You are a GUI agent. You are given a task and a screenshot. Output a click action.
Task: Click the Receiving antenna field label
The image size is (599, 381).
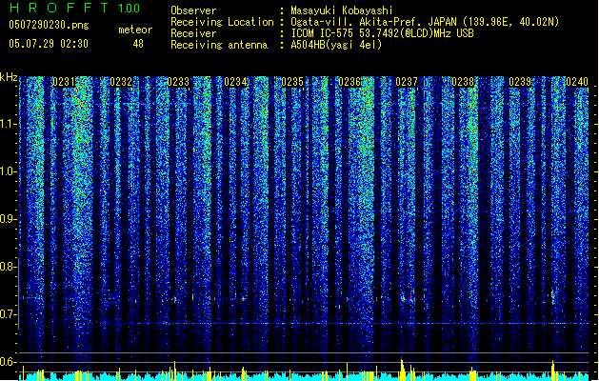[x=219, y=45]
